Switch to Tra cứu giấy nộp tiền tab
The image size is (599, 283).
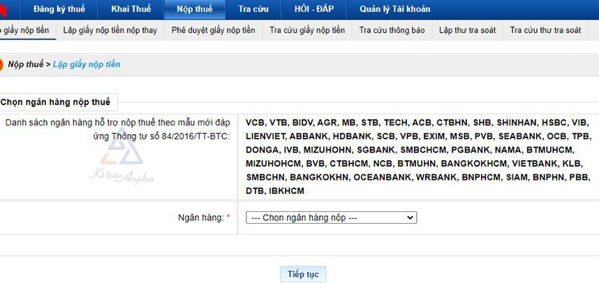tap(307, 30)
